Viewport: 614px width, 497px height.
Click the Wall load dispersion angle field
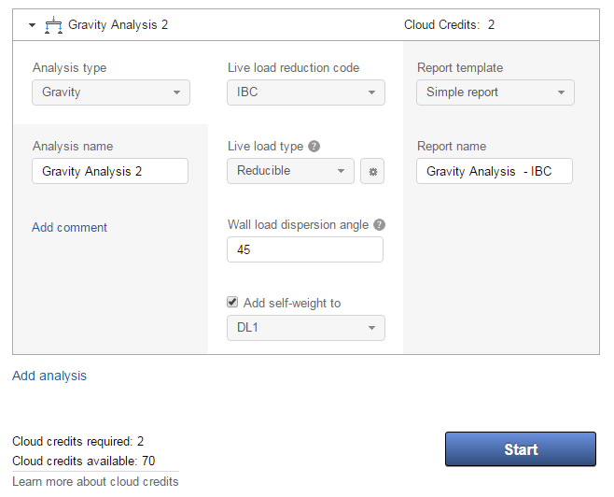coord(305,249)
